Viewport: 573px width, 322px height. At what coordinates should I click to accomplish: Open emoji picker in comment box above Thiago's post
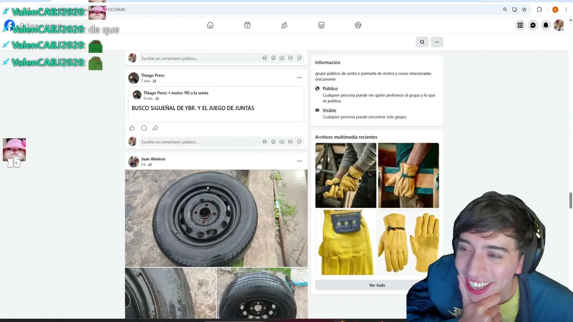click(273, 58)
